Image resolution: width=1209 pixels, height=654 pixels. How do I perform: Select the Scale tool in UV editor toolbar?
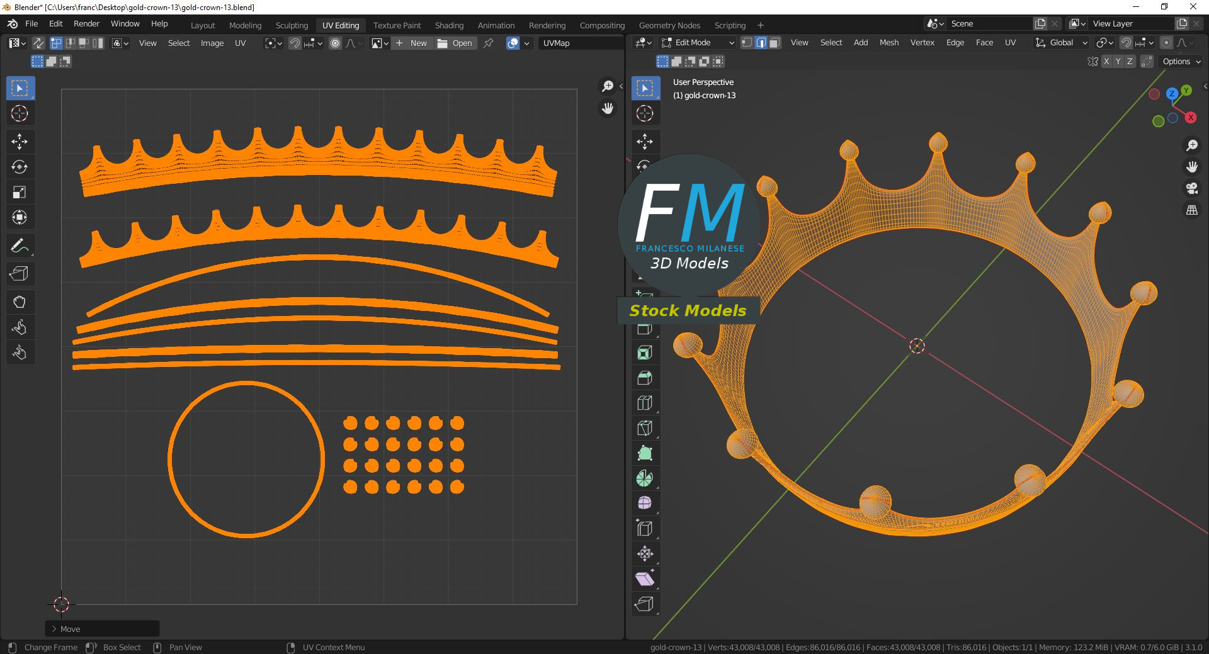tap(20, 192)
